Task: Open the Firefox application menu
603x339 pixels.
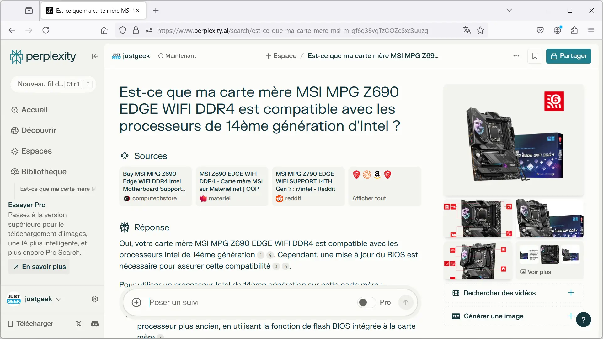Action: (591, 30)
